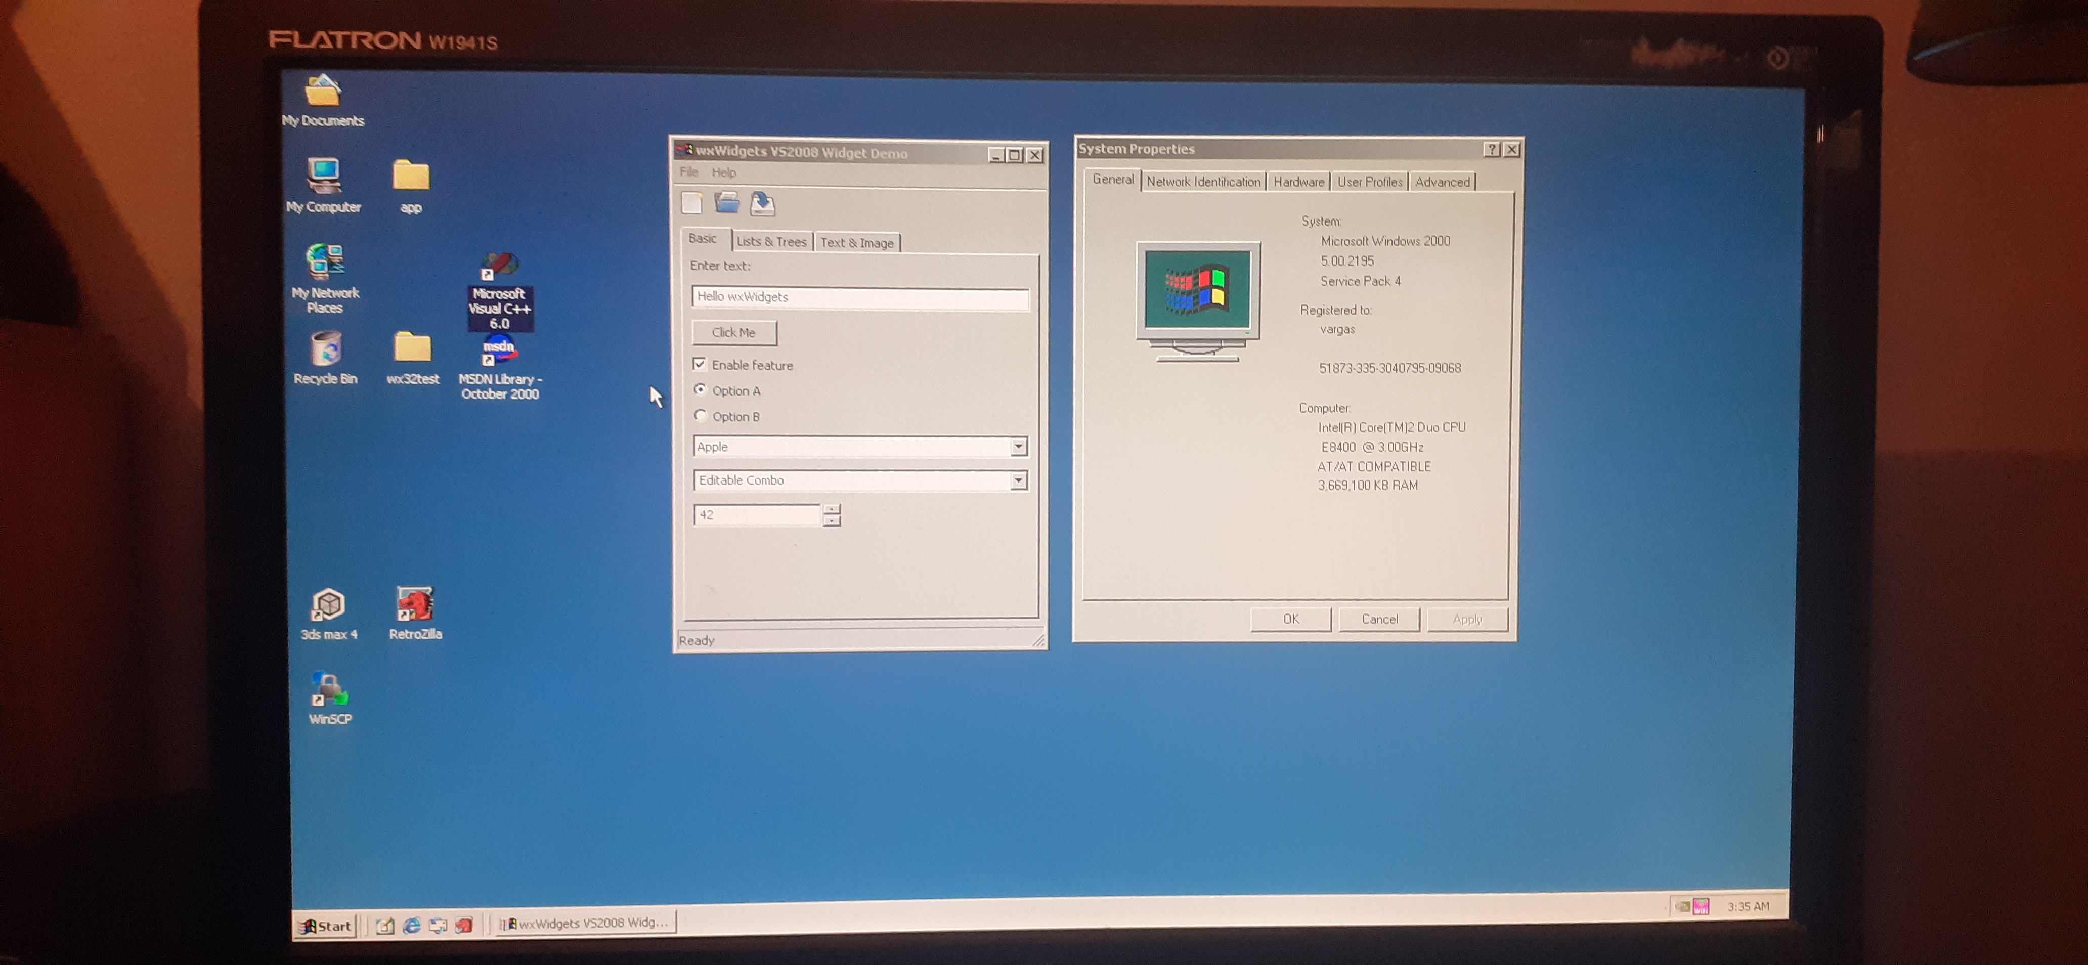Open the File menu in wxWidgets demo
Viewport: 2088px width, 965px height.
[x=689, y=172]
